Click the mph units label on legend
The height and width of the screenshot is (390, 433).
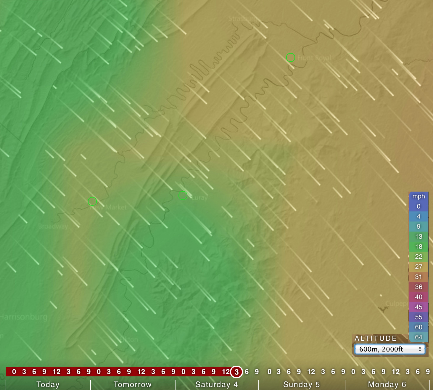[x=418, y=196]
